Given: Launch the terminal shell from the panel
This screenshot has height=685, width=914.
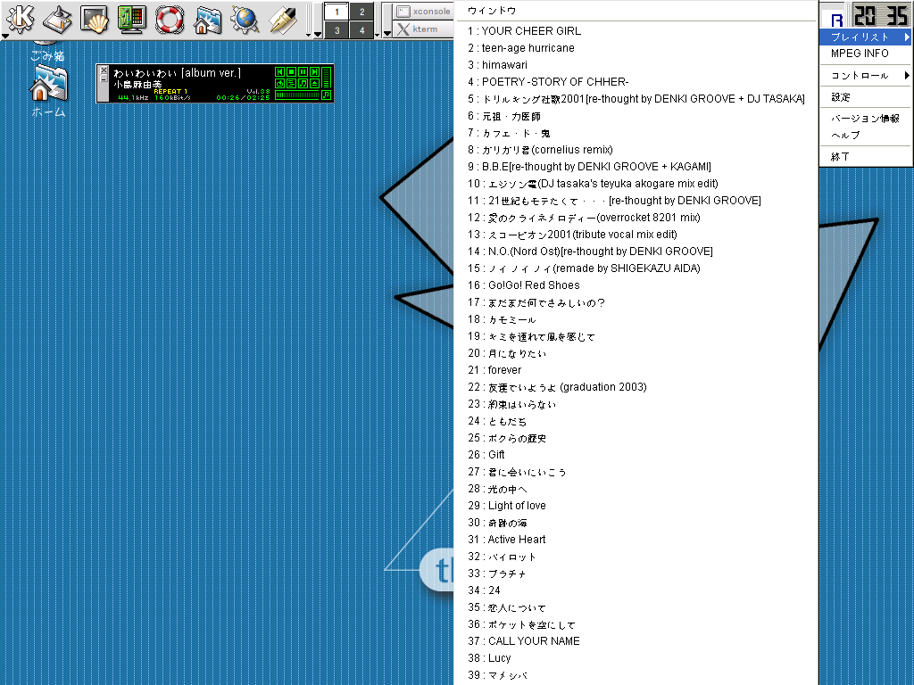Looking at the screenshot, I should point(94,18).
